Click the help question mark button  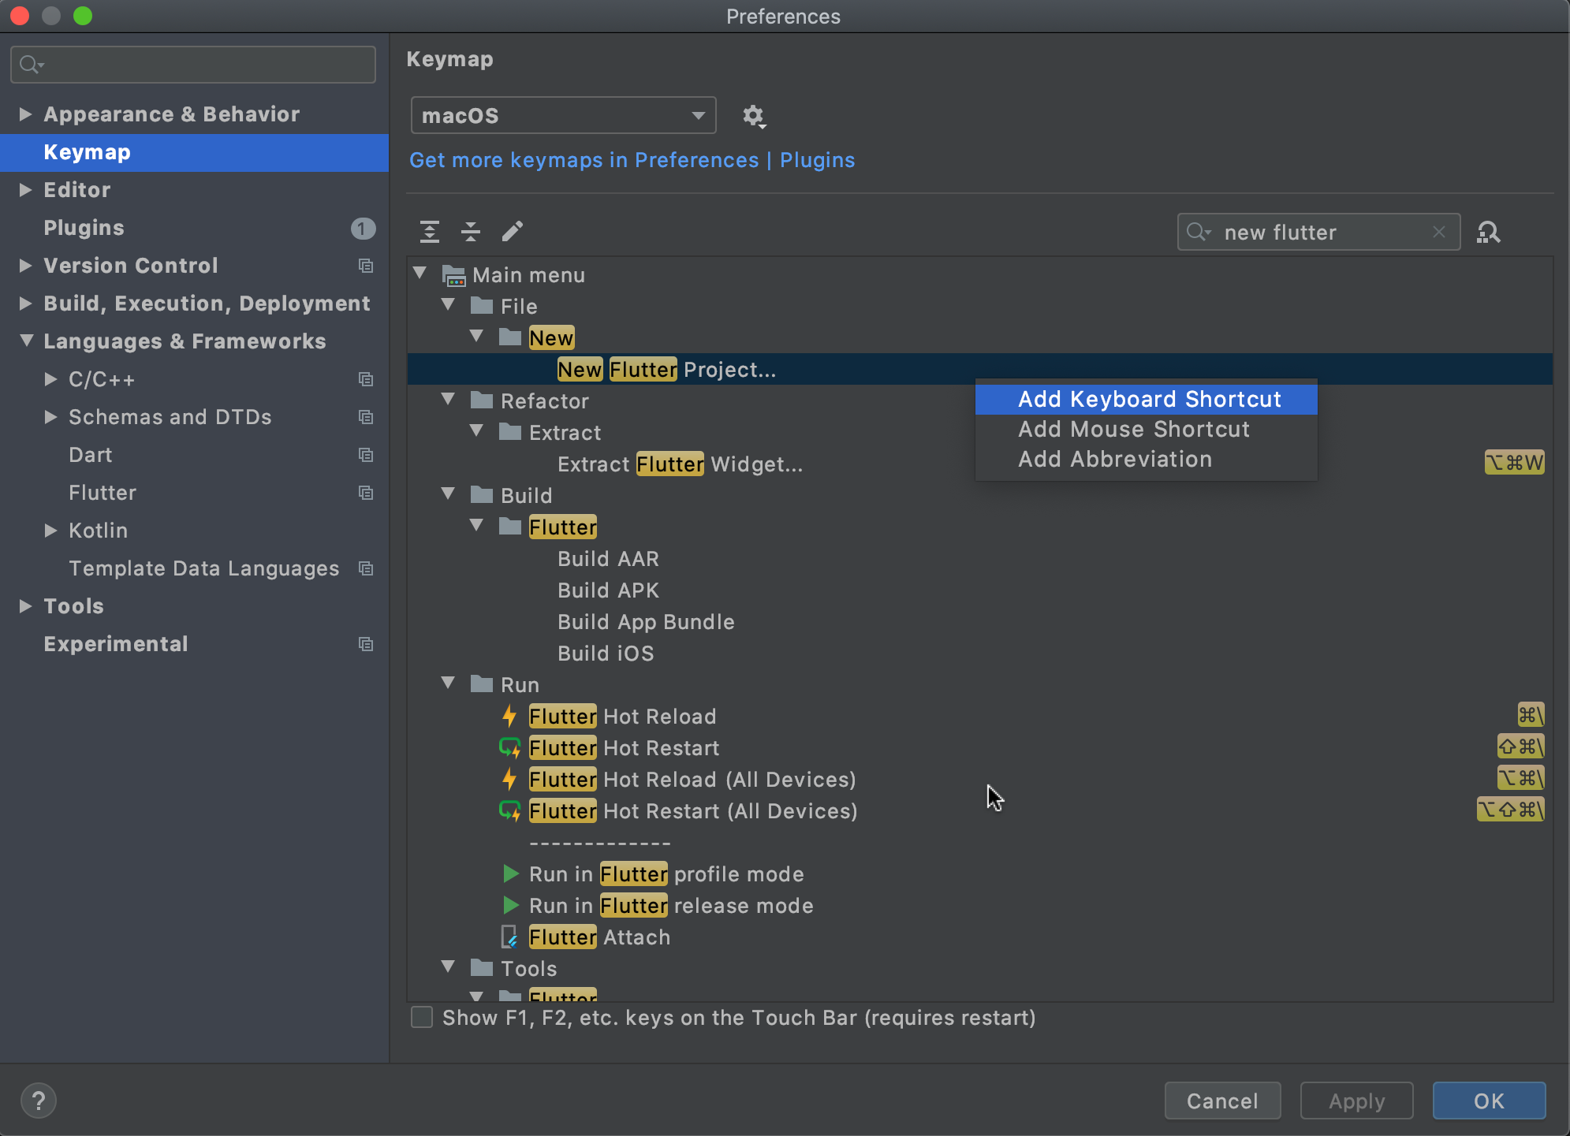pos(38,1101)
